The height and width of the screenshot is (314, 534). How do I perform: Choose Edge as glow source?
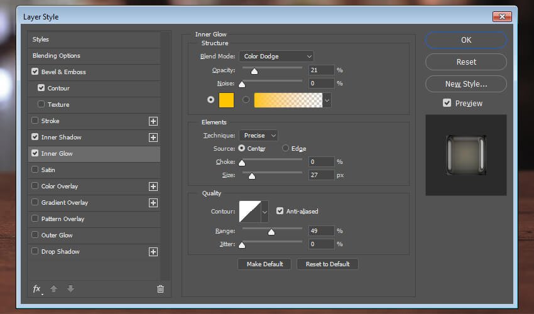click(x=285, y=148)
